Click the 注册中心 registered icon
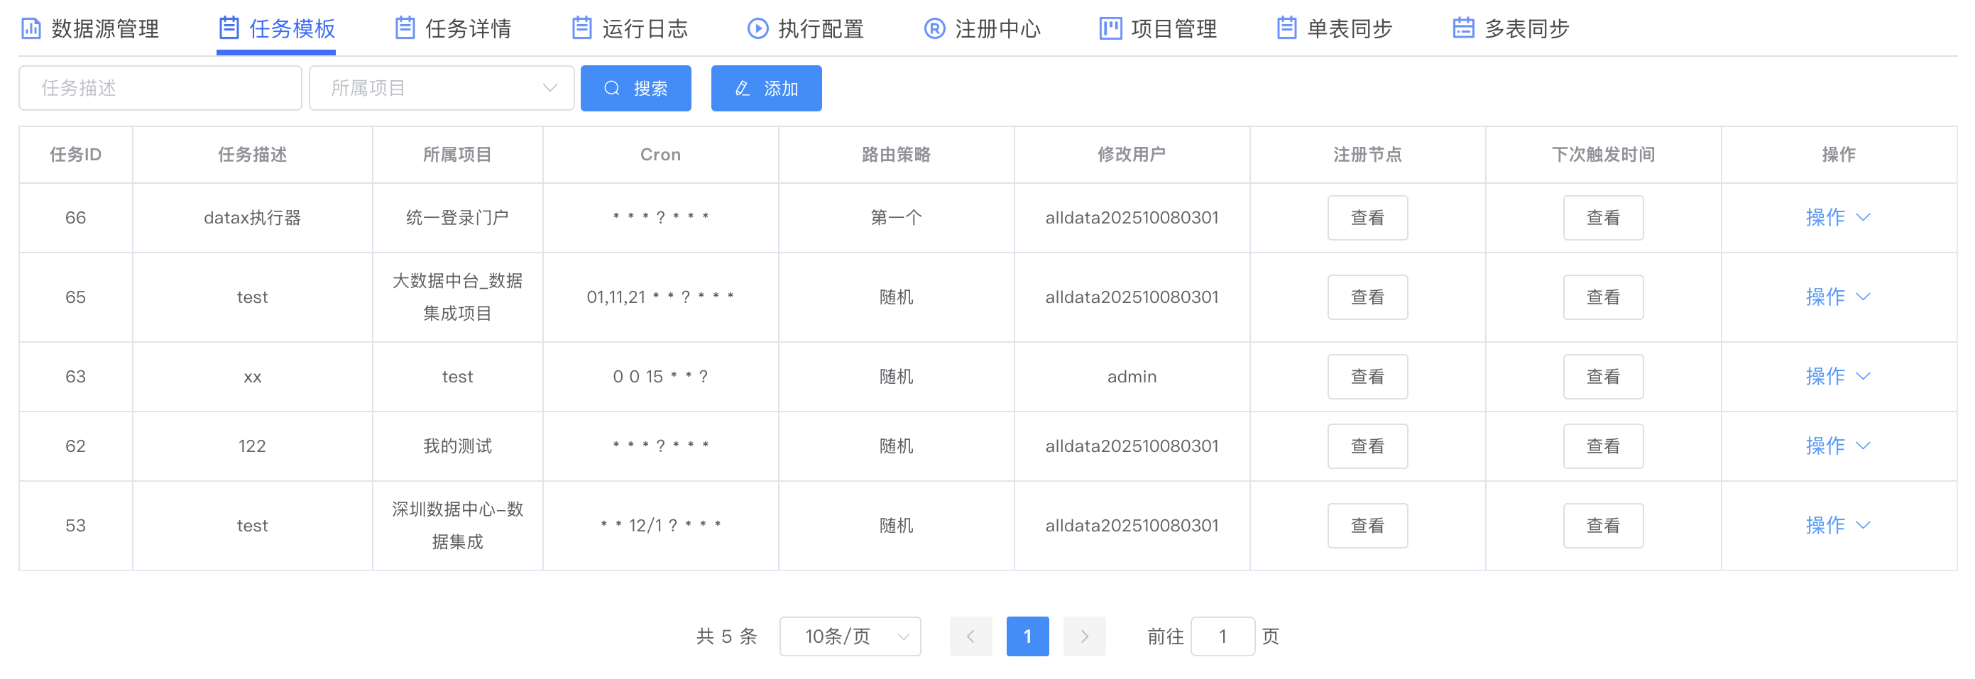1975x679 pixels. [934, 28]
